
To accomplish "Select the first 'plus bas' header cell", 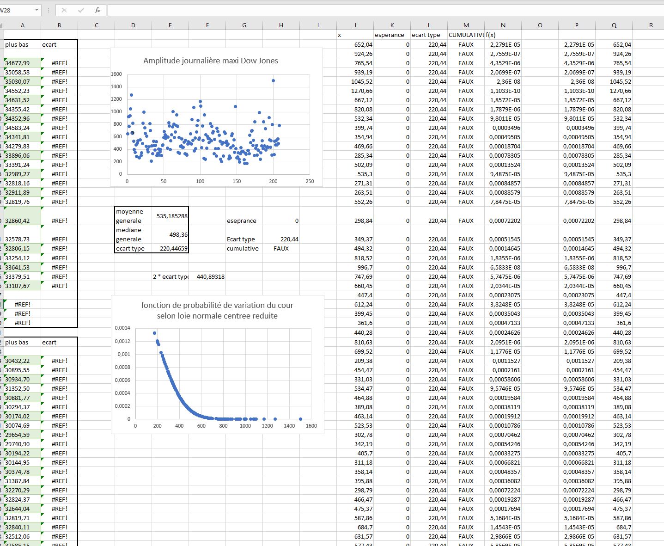I will (x=22, y=44).
